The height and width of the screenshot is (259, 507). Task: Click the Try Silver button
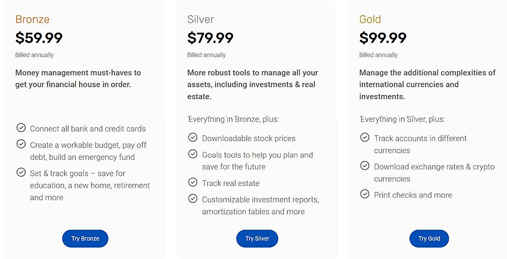coord(257,238)
